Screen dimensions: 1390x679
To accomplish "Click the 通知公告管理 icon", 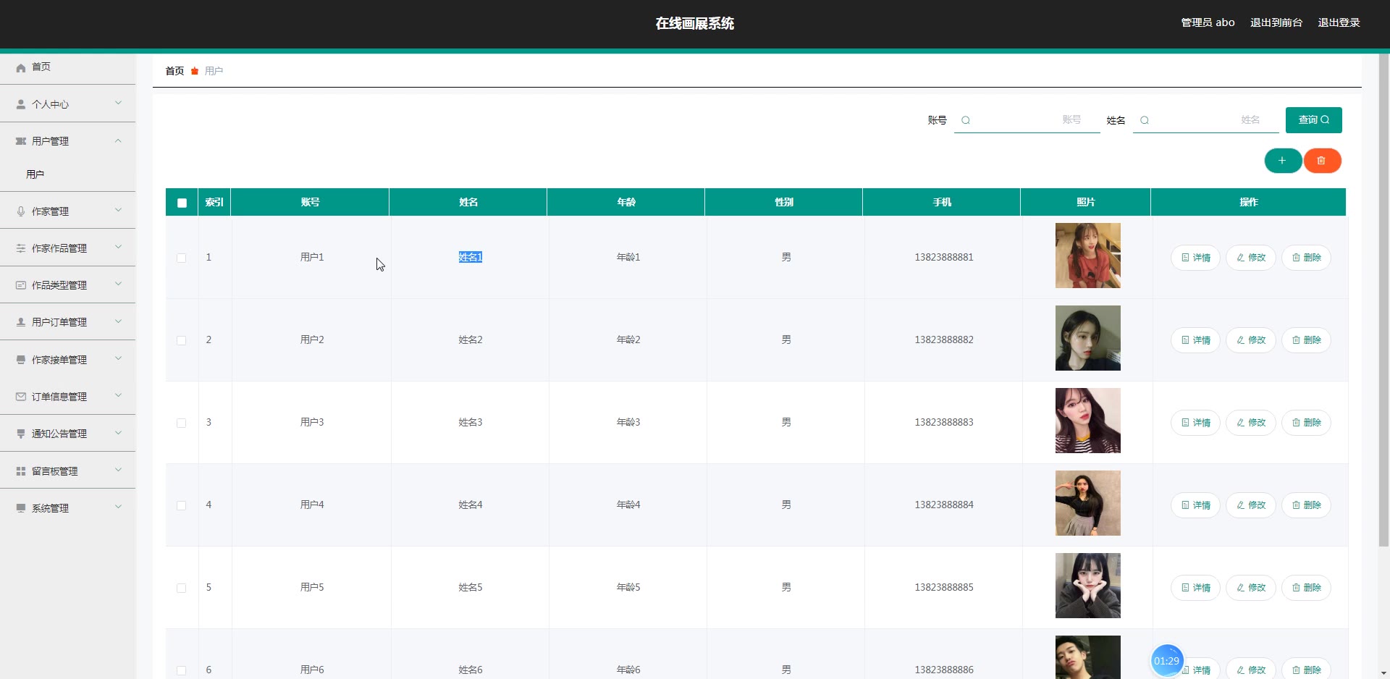I will click(x=21, y=434).
